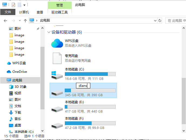Screen dimensions: 186x140
Task: Click 本地磁盘 (F:) drive label
Action: click(74, 119)
